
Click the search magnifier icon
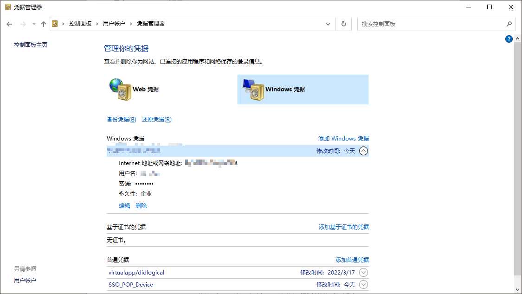tap(509, 24)
